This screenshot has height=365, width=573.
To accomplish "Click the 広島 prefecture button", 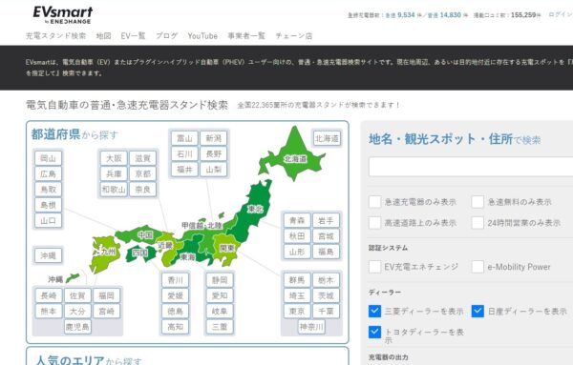I will click(x=49, y=174).
